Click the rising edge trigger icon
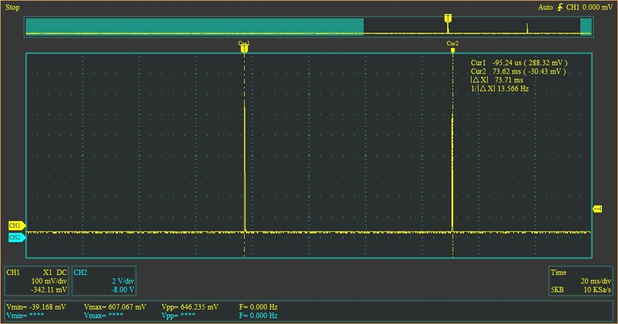Viewport: 618px width, 324px height. (560, 7)
